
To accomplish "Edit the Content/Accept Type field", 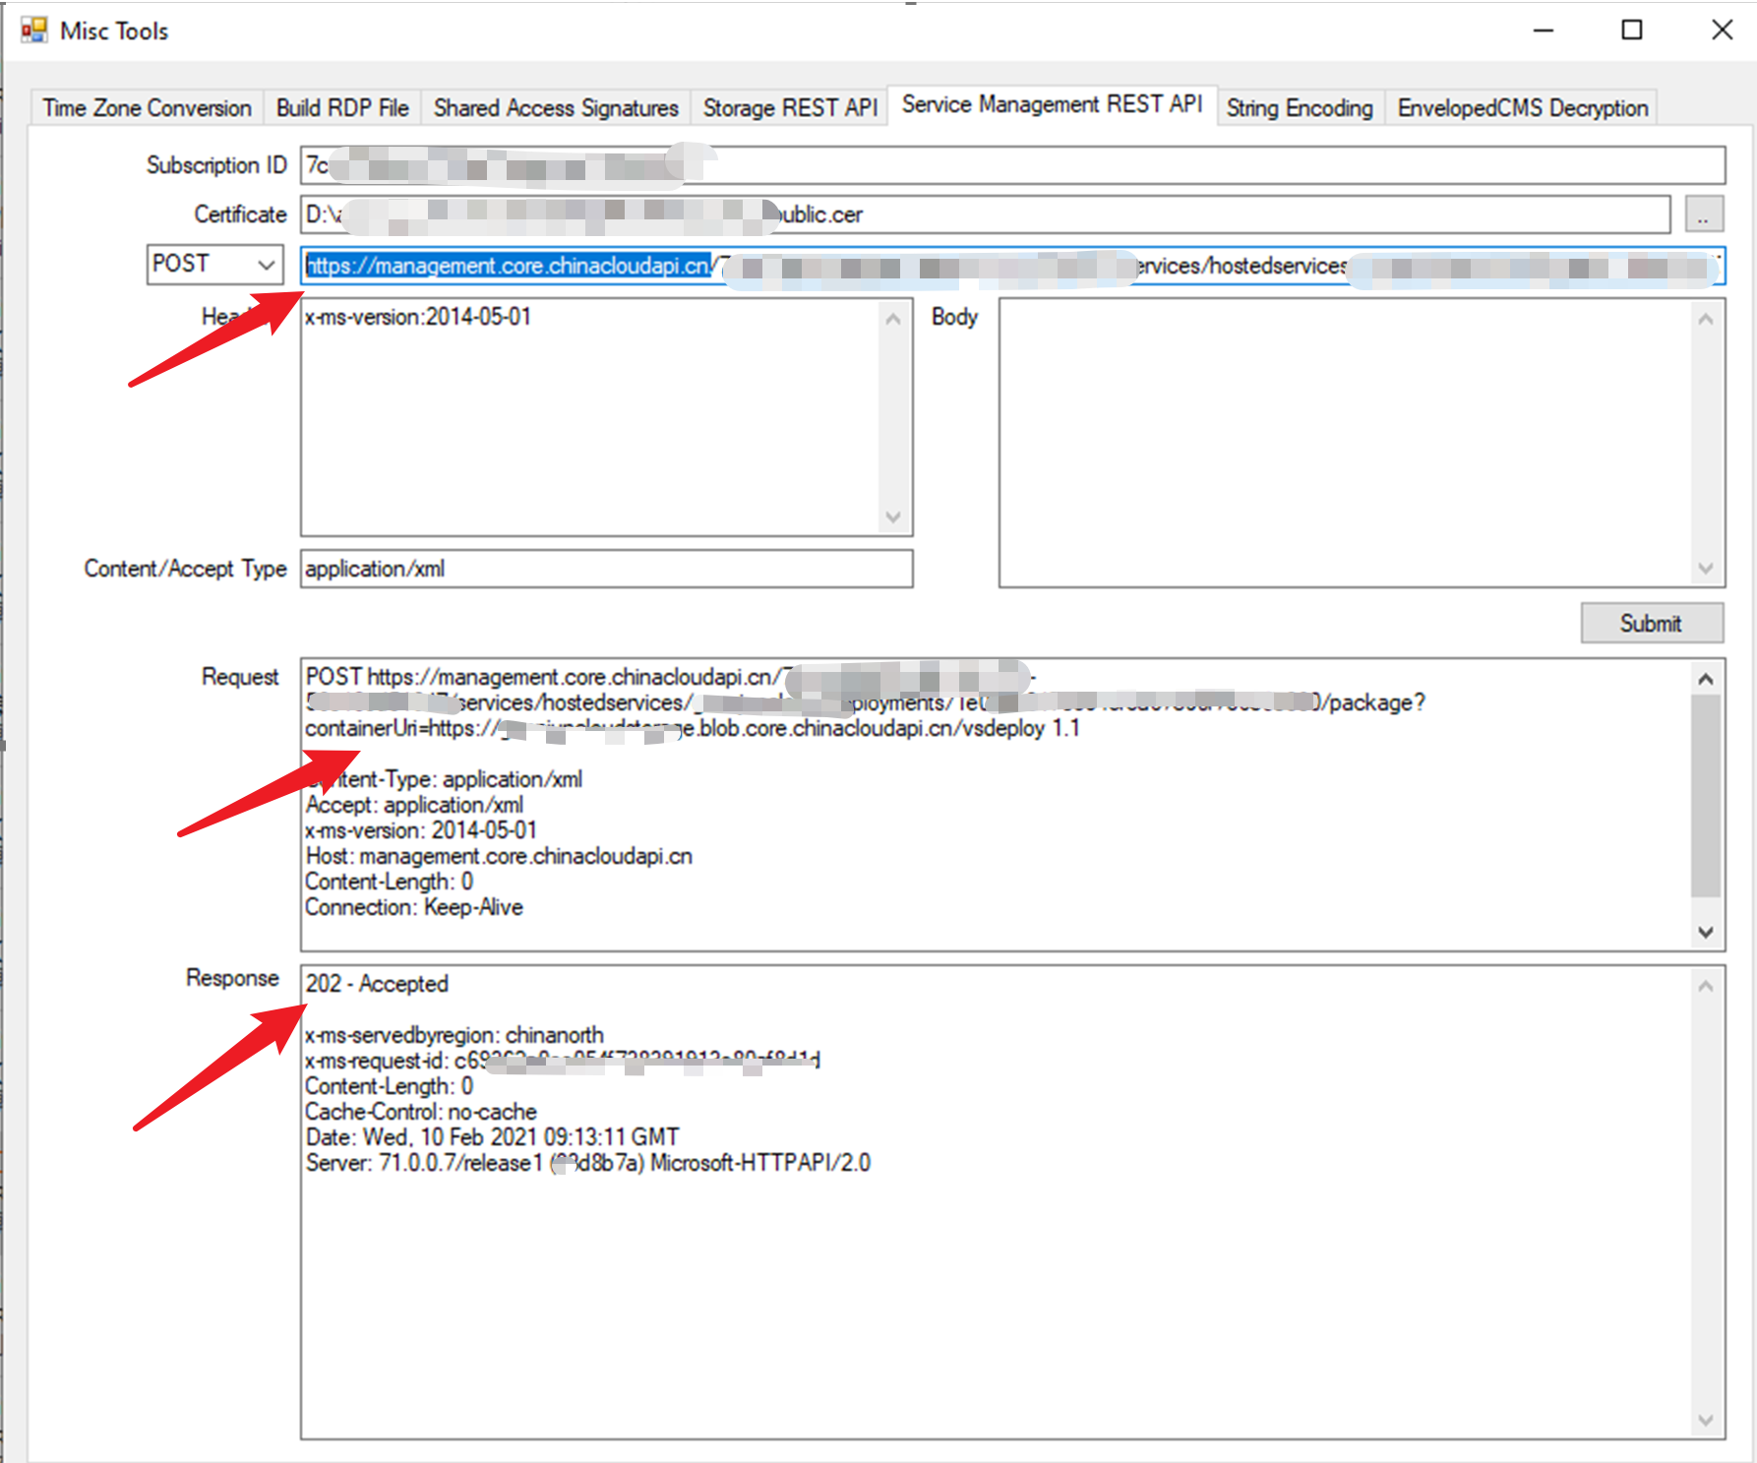I will 605,569.
